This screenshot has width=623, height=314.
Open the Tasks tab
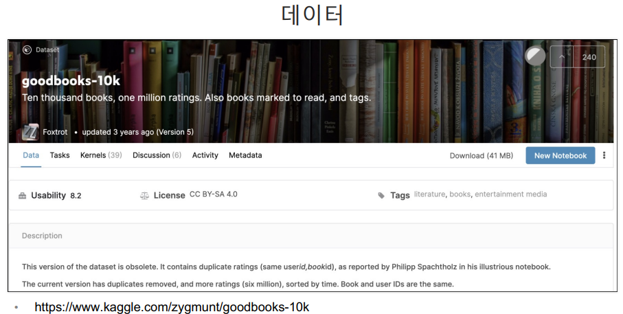60,155
